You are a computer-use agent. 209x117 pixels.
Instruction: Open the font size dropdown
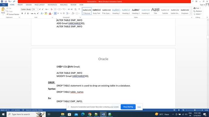pos(38,9)
